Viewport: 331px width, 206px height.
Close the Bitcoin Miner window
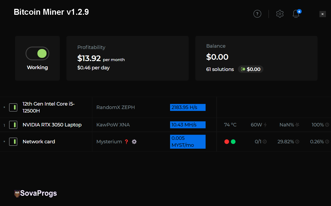[x=323, y=14]
